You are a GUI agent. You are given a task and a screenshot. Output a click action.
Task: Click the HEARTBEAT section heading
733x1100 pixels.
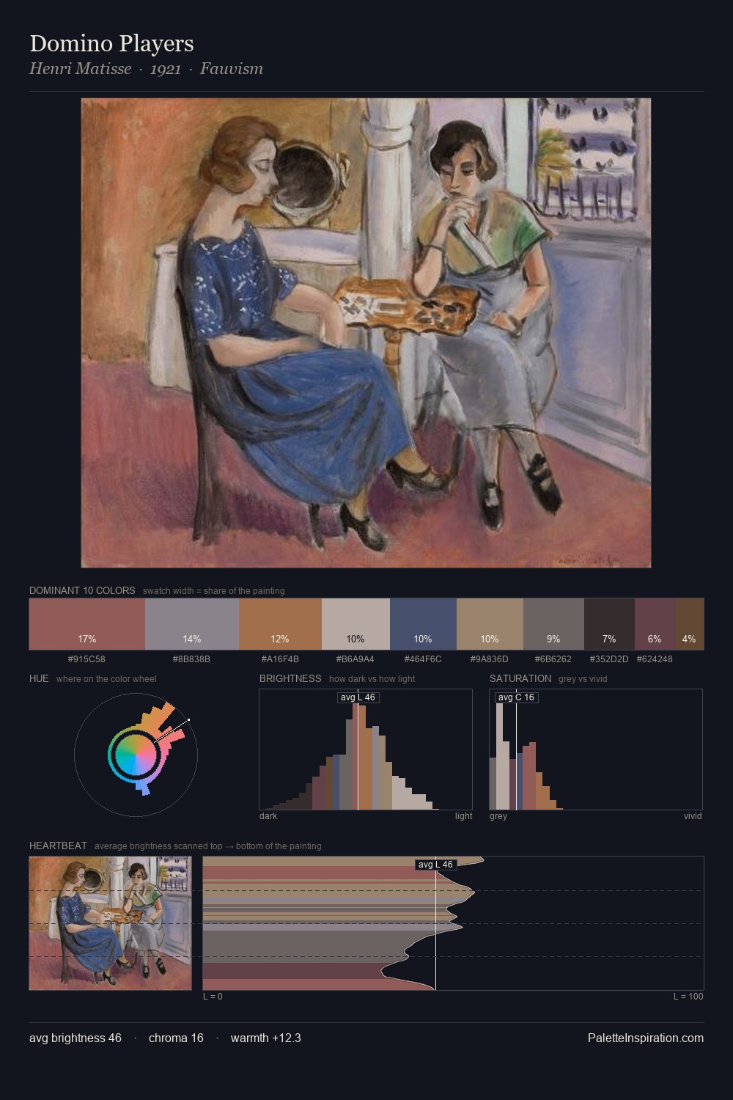58,846
